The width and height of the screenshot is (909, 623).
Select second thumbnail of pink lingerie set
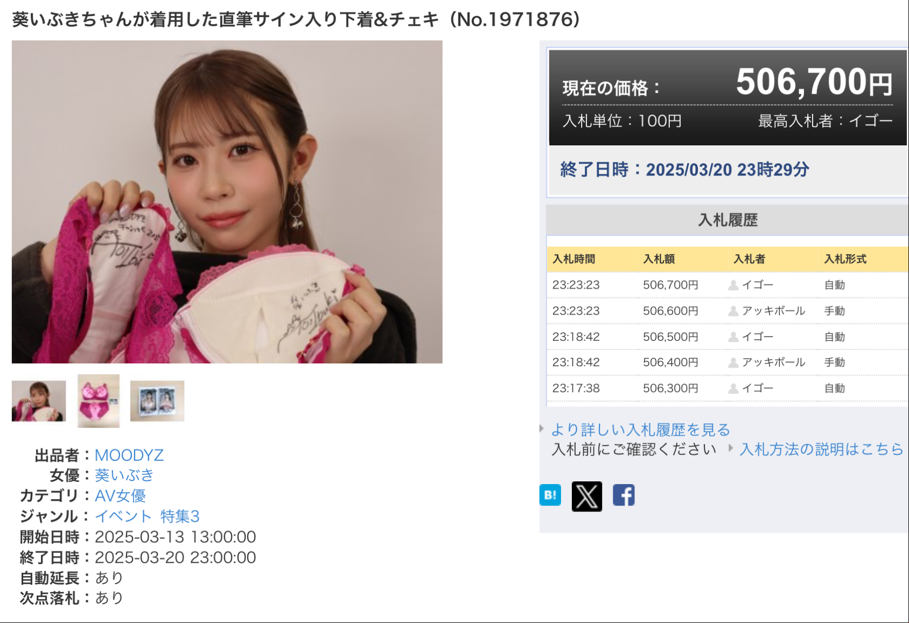tap(99, 401)
